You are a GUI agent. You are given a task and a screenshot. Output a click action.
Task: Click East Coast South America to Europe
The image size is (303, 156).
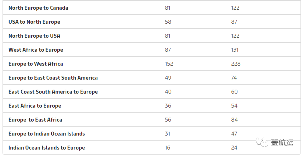pos(53,92)
